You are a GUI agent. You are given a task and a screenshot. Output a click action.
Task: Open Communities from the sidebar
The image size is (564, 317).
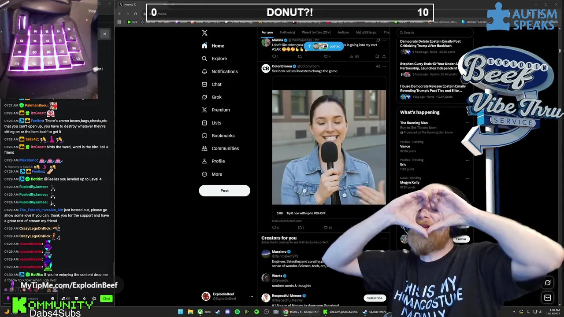tap(220, 148)
